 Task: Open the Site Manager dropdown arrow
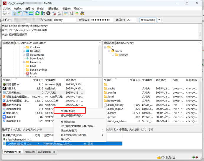tap(9, 13)
